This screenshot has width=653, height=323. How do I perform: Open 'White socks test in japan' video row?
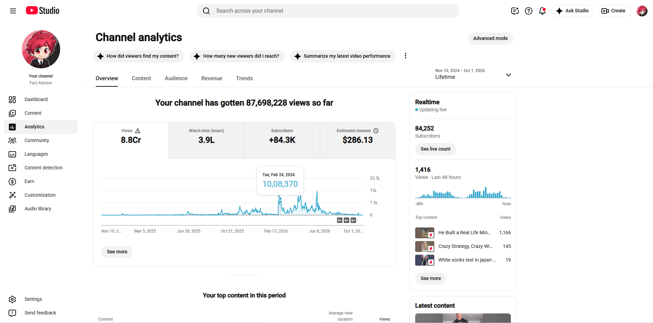(463, 260)
